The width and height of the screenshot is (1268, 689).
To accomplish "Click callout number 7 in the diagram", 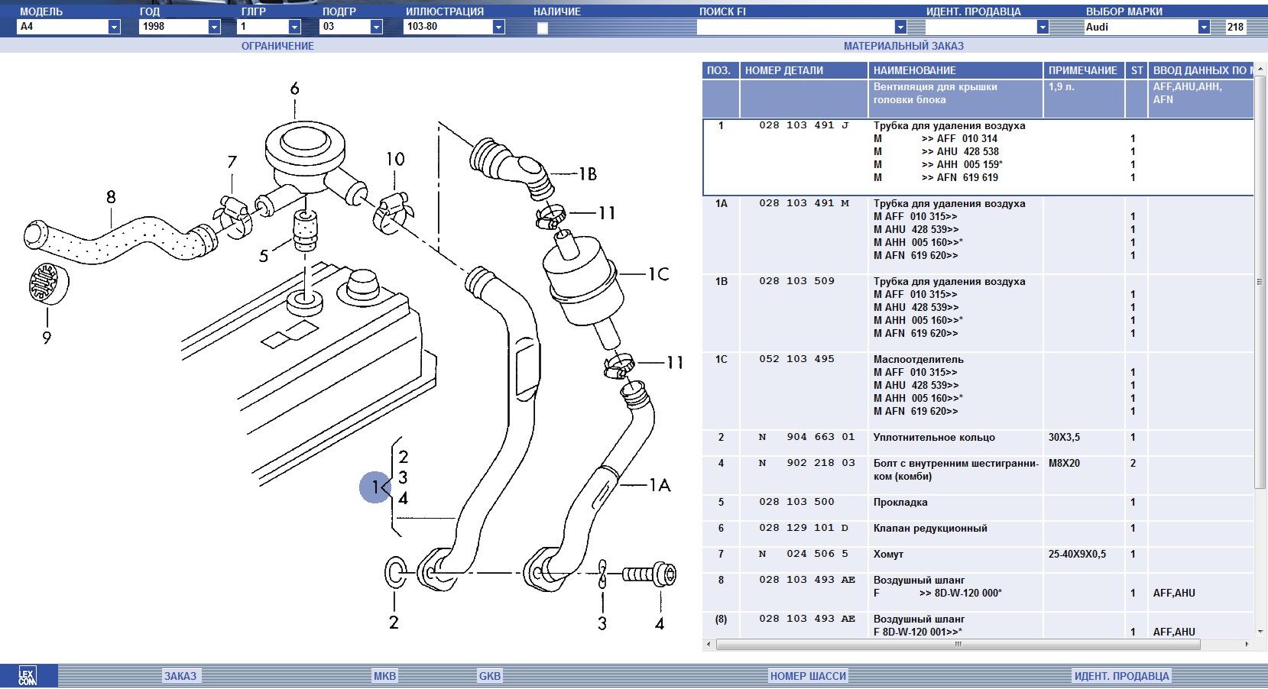I will coord(232,162).
